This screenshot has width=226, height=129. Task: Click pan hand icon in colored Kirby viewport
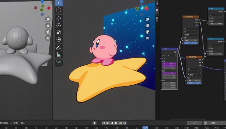(x=147, y=25)
